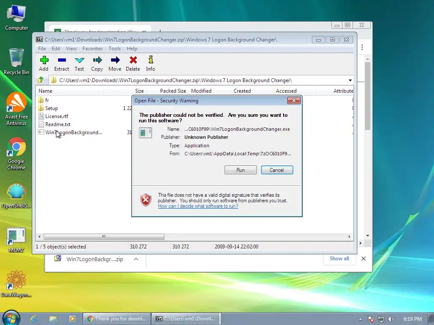This screenshot has height=325, width=434.
Task: Open the Favorites menu
Action: click(x=92, y=49)
